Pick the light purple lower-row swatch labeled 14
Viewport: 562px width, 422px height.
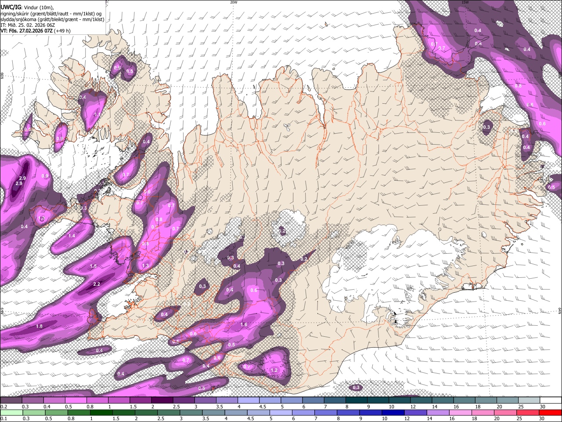[x=438, y=412]
